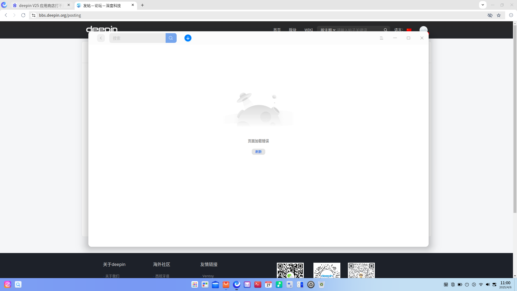Screen dimensions: 517x291
Task: Open the WIKI link in forum header
Action: click(309, 30)
